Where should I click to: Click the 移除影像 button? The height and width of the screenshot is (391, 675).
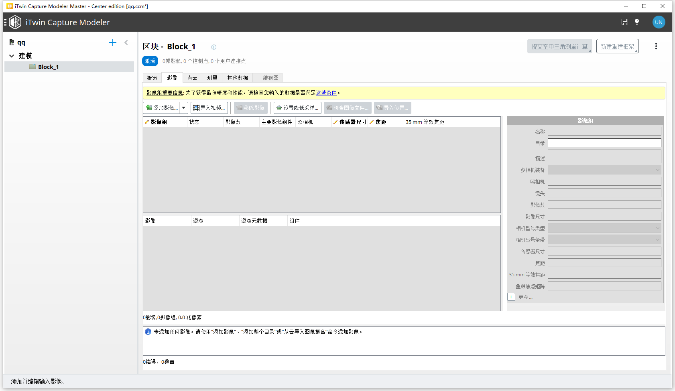pyautogui.click(x=251, y=108)
